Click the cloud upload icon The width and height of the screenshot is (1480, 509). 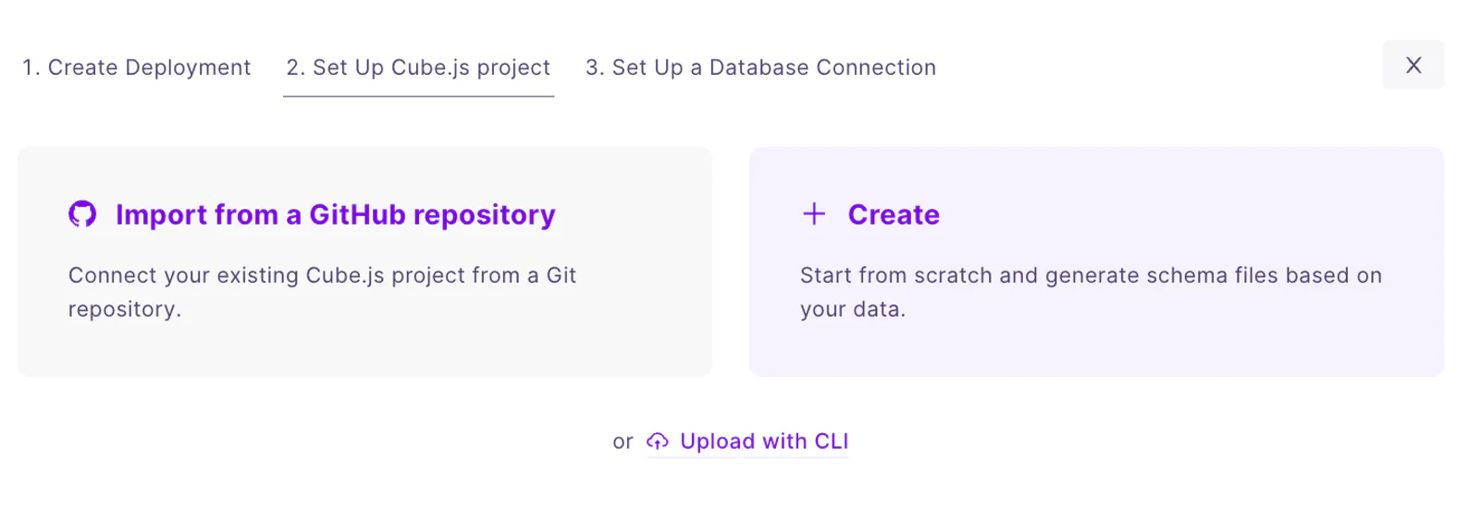click(x=658, y=442)
